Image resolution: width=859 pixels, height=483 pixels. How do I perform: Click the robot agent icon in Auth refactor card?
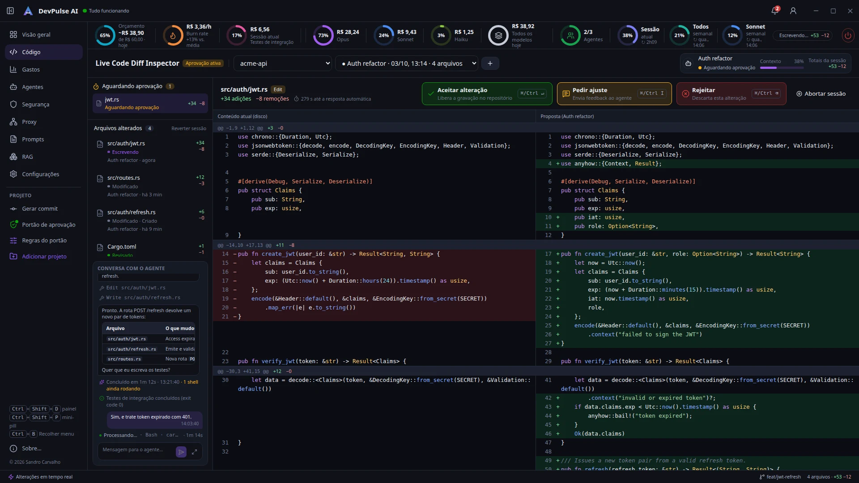click(688, 64)
